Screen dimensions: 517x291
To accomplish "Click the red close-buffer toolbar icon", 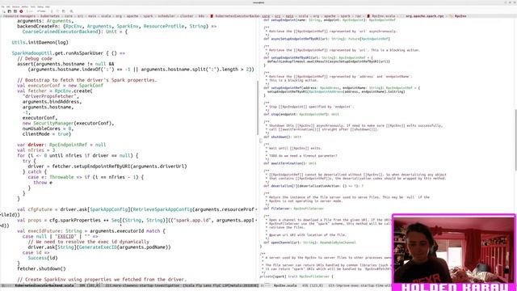I will tap(21, 11).
